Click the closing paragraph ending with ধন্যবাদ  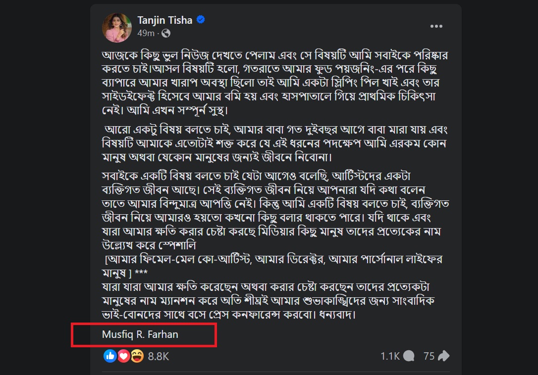(x=275, y=301)
